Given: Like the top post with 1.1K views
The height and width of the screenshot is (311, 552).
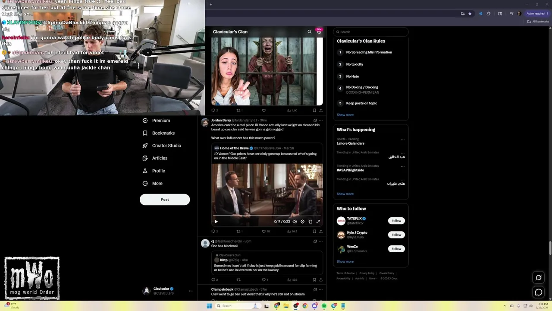Looking at the screenshot, I should point(263,111).
